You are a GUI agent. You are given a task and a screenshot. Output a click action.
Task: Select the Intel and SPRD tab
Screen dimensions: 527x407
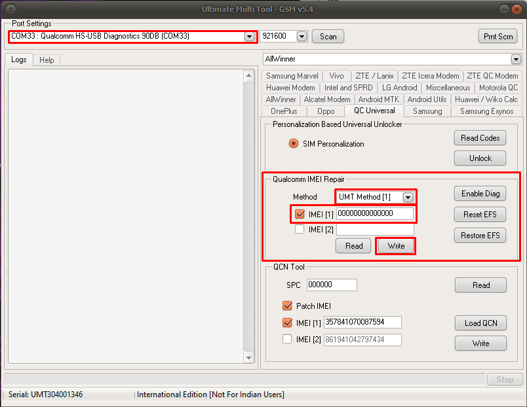click(349, 88)
